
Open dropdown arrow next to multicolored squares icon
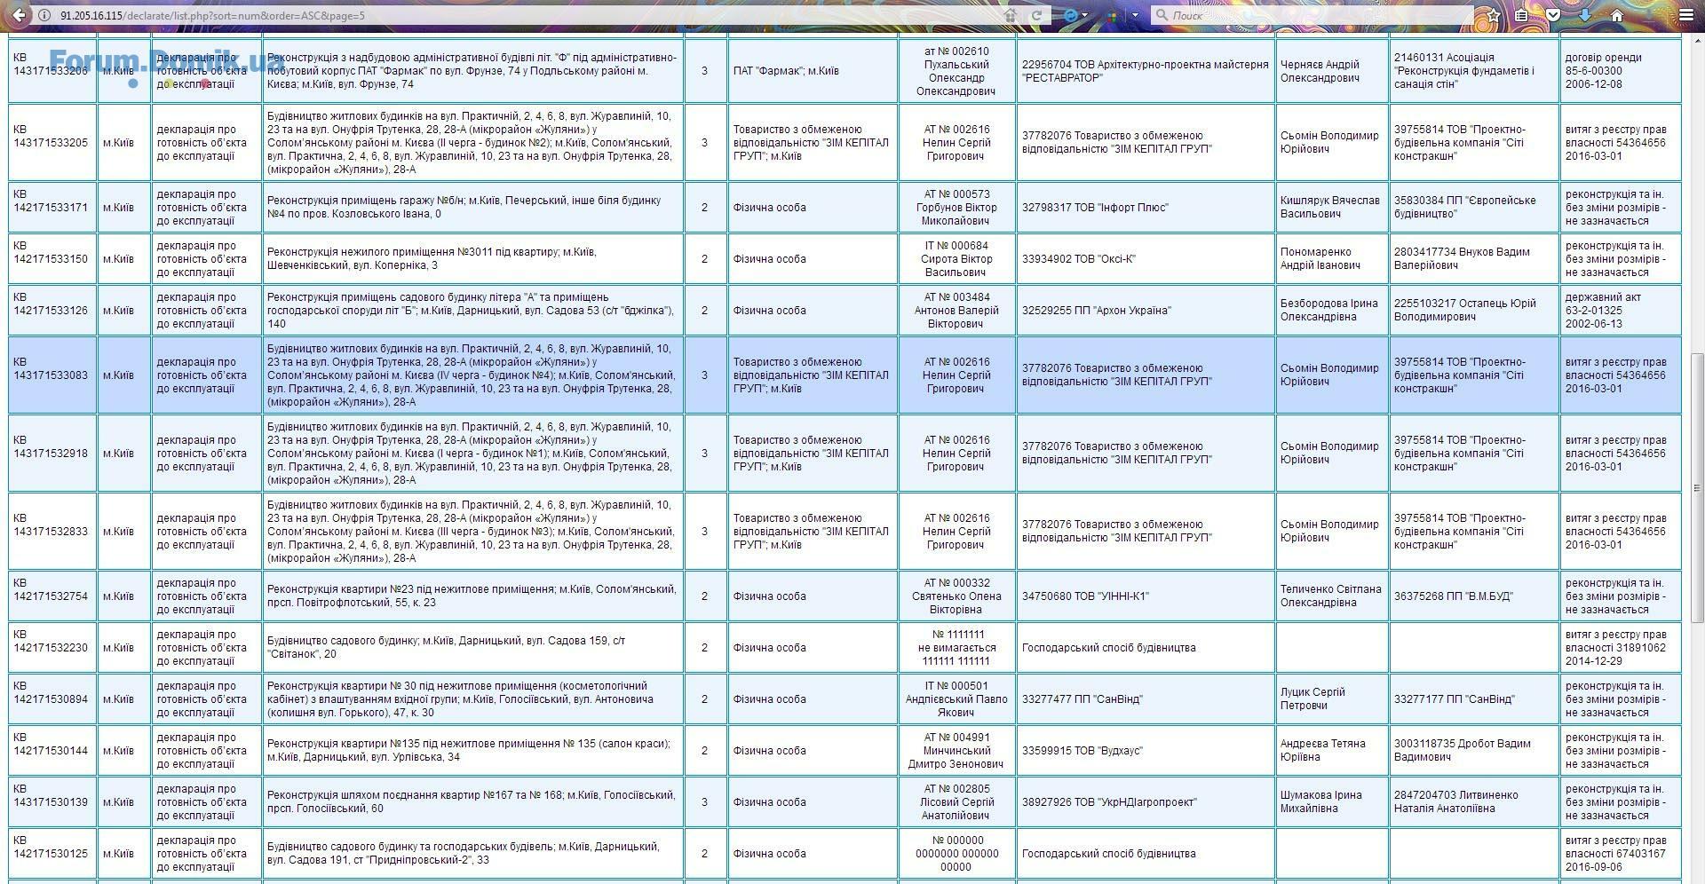click(1135, 15)
